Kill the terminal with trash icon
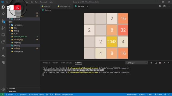The image size is (172, 96). pyautogui.click(x=160, y=63)
